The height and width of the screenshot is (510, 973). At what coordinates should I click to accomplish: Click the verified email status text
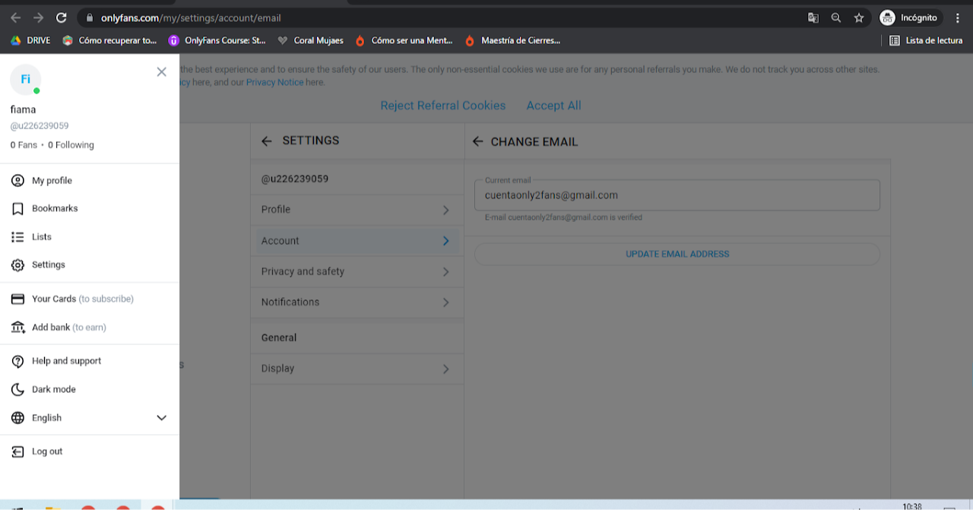point(564,217)
